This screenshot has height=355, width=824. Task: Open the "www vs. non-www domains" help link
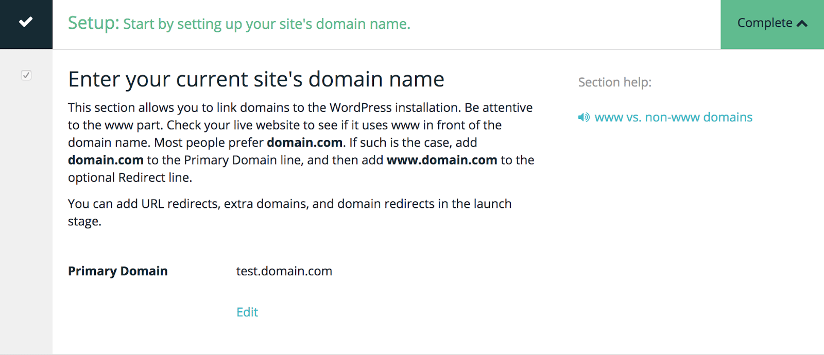[673, 117]
